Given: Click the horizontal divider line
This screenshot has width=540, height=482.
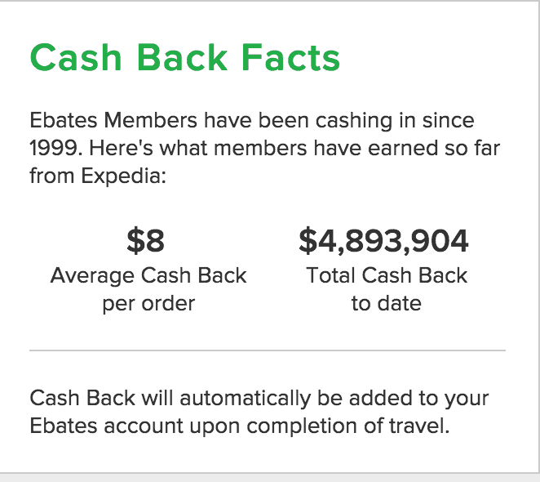Looking at the screenshot, I should click(268, 350).
